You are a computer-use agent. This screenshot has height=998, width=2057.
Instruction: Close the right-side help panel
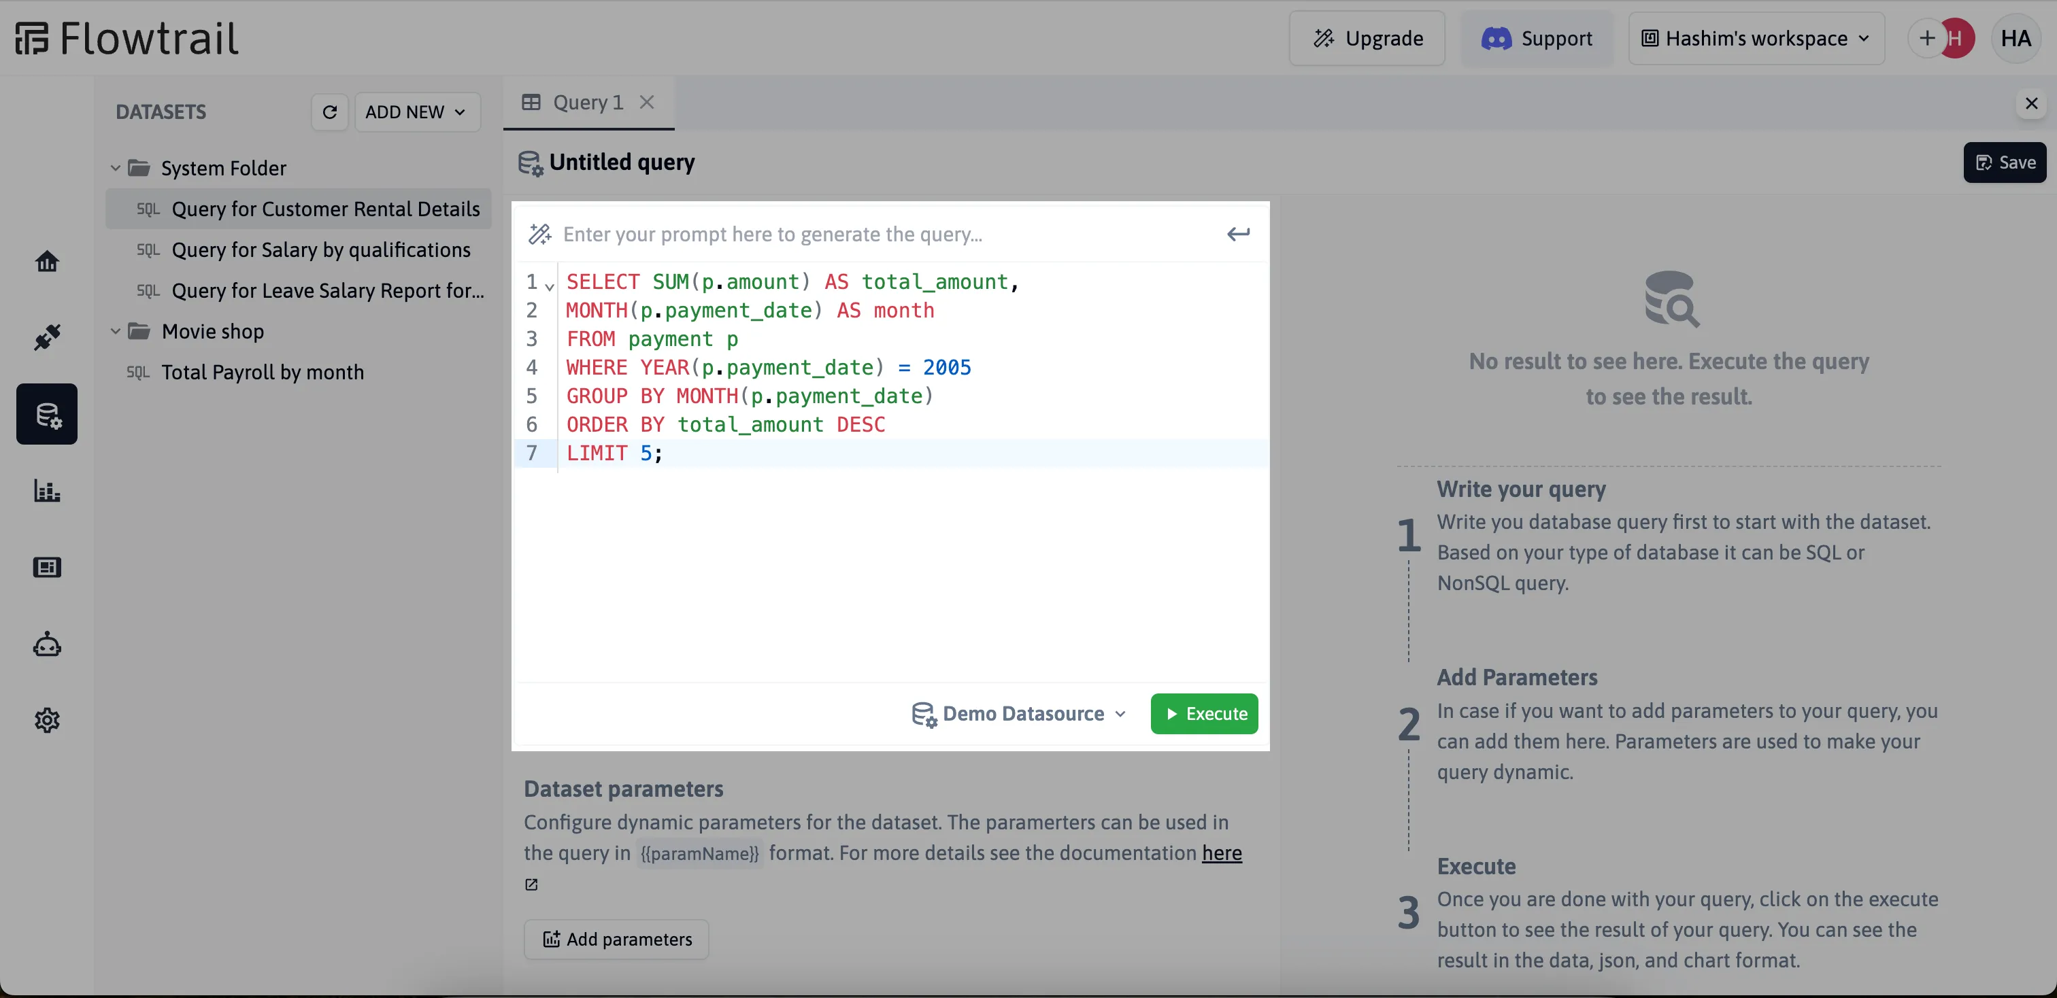click(x=2031, y=103)
